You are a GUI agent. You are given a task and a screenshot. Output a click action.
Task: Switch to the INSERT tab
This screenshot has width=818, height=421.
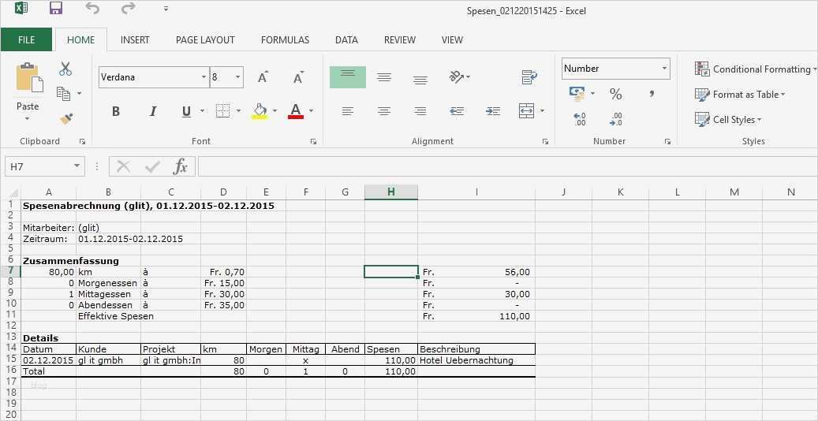(135, 39)
